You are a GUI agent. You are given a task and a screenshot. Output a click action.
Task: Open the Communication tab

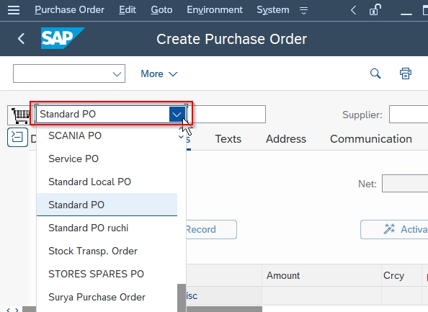click(371, 139)
